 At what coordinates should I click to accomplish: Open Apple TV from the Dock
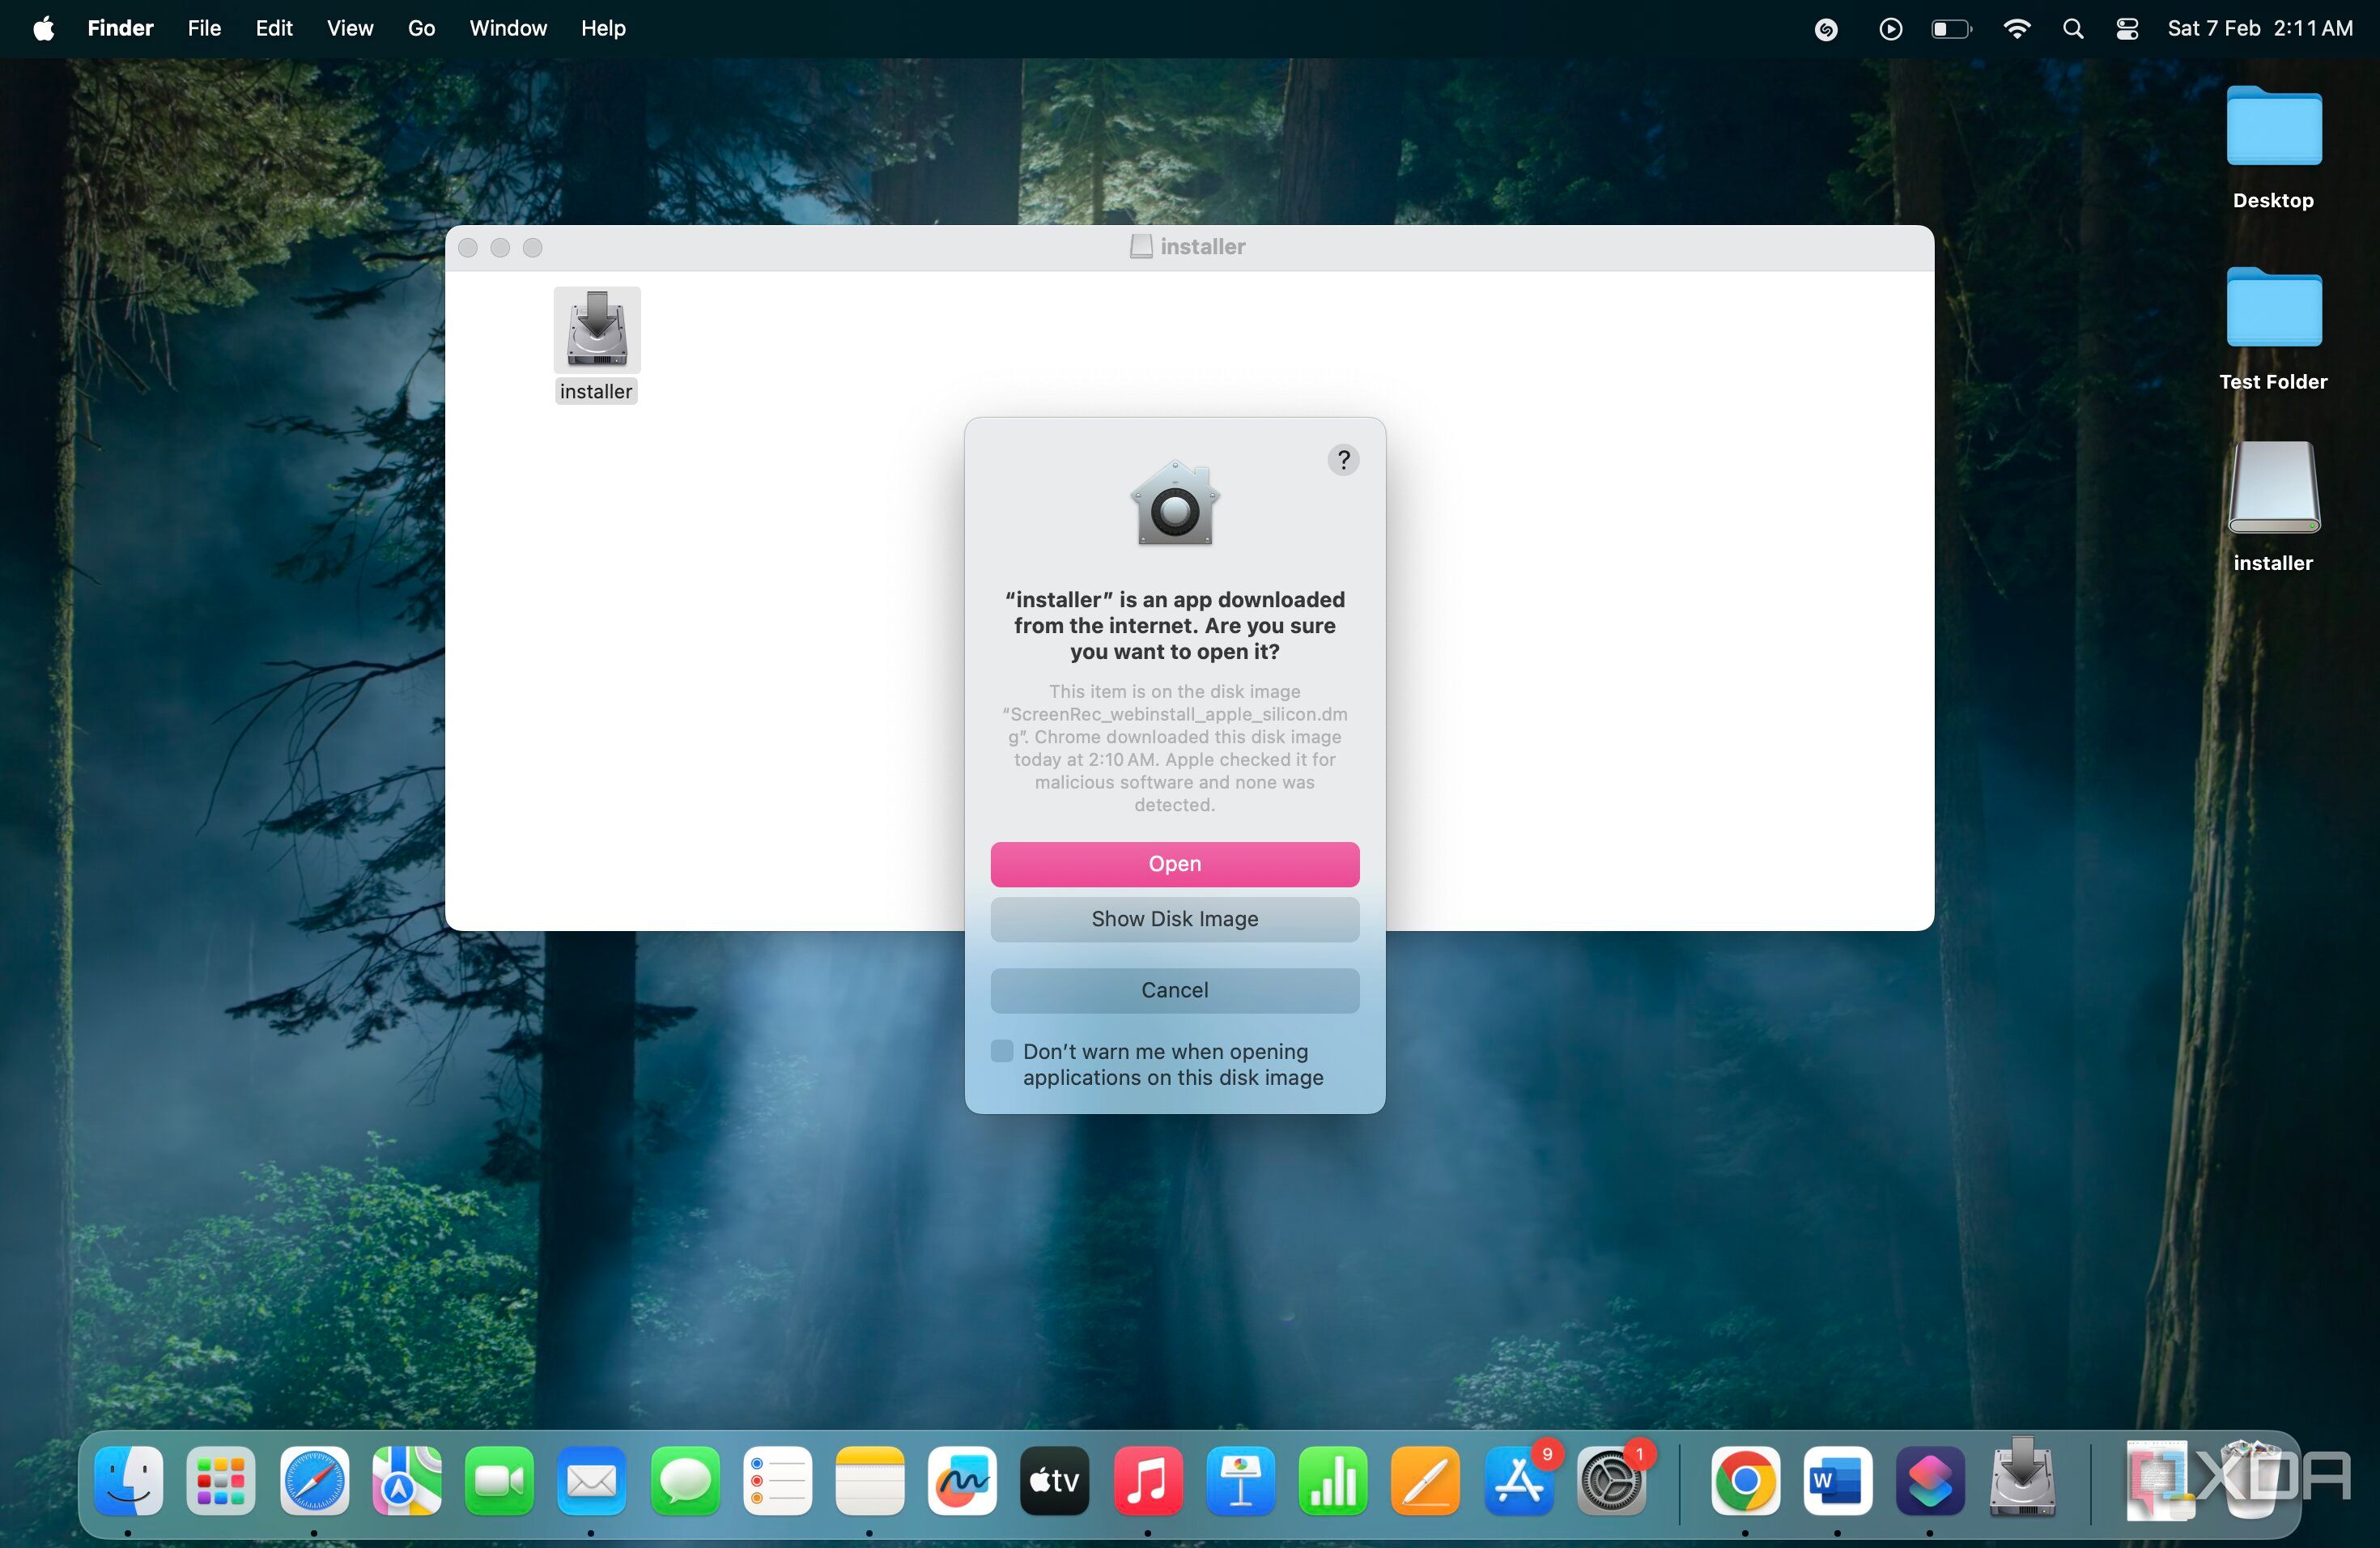pos(1054,1480)
